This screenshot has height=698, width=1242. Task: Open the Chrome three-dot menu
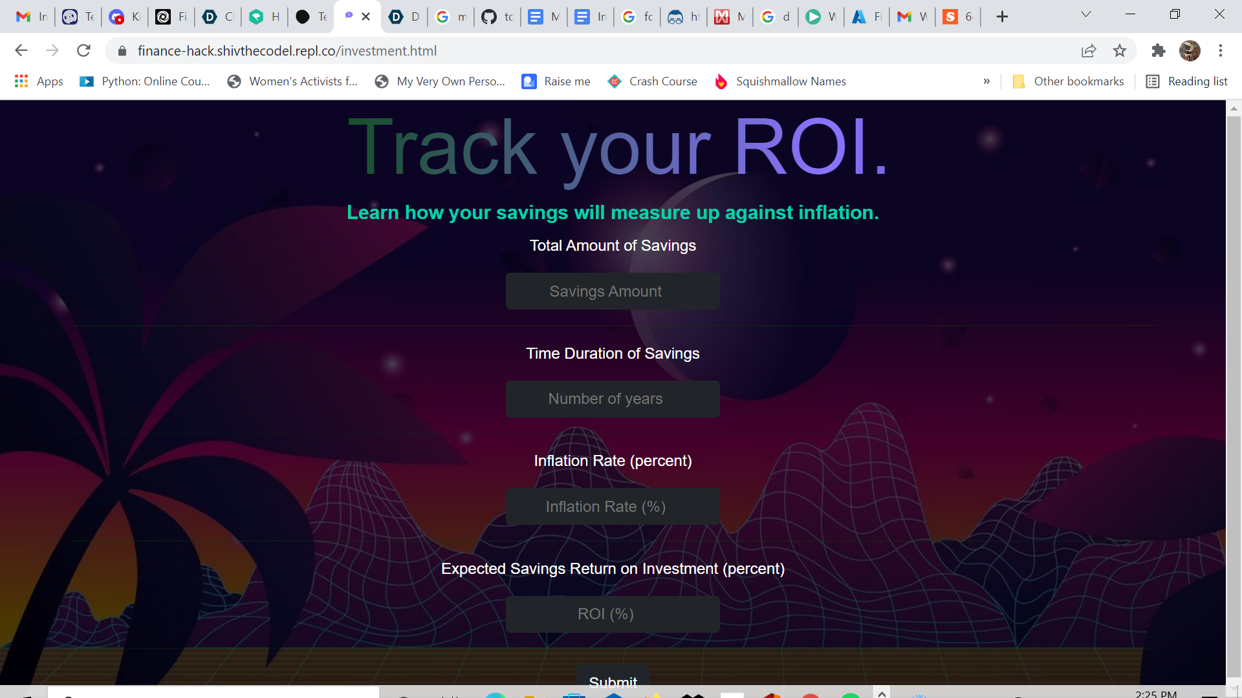(x=1221, y=50)
